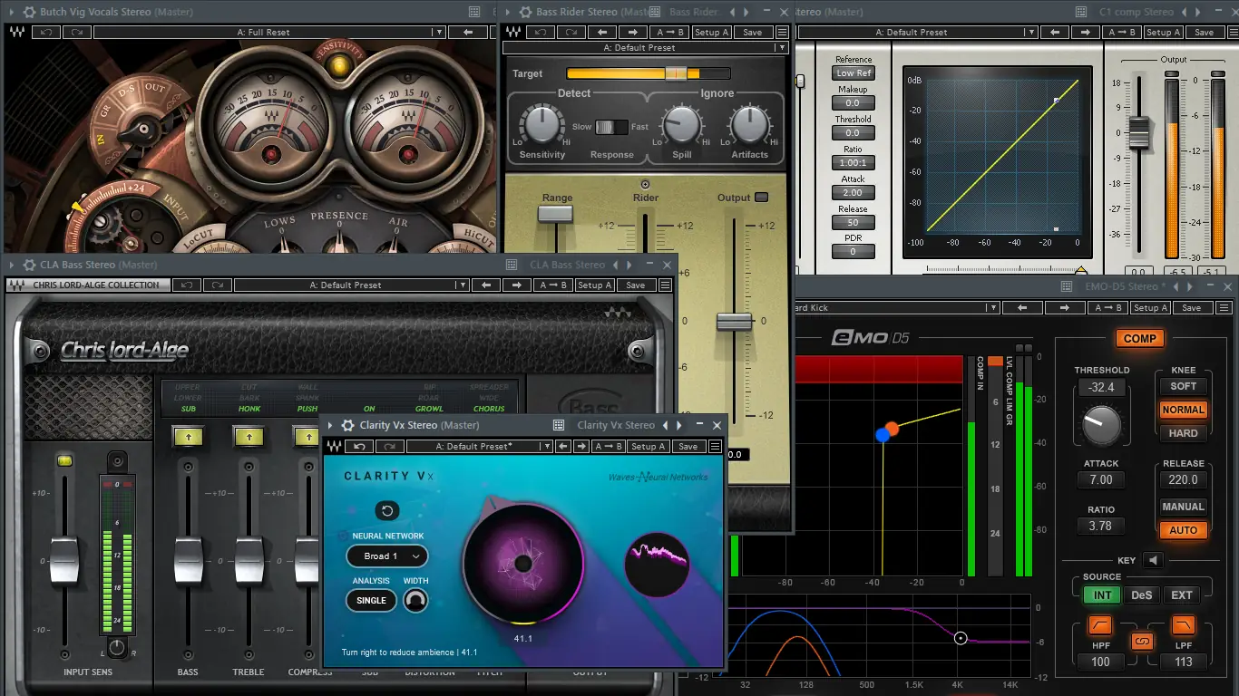Toggle CLA Bass yellow button above Bass fader
Screen dimensions: 1239x696
188,437
